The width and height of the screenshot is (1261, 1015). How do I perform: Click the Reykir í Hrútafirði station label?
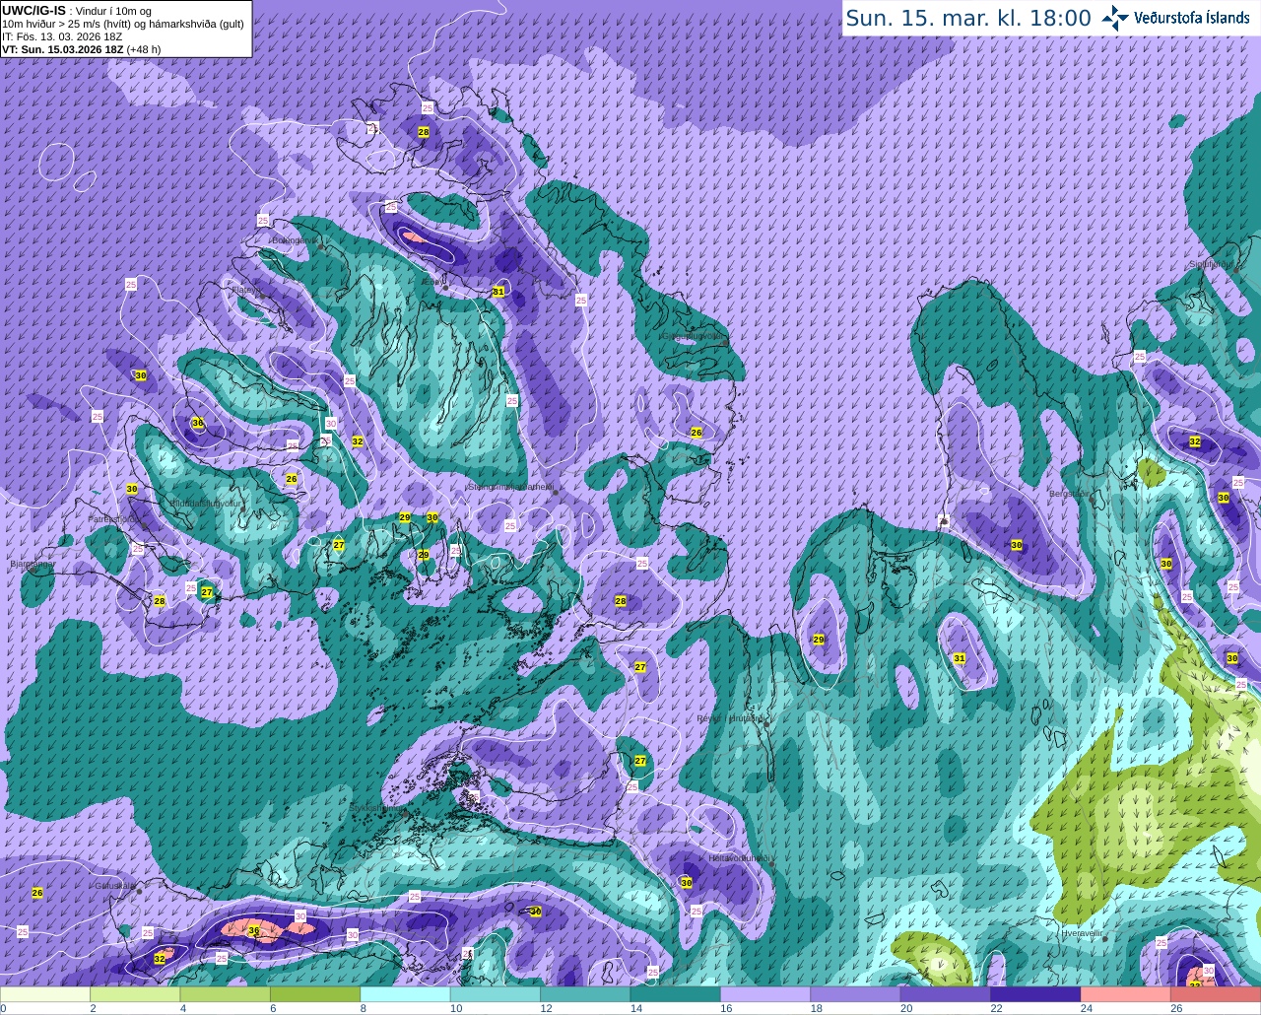coord(731,718)
